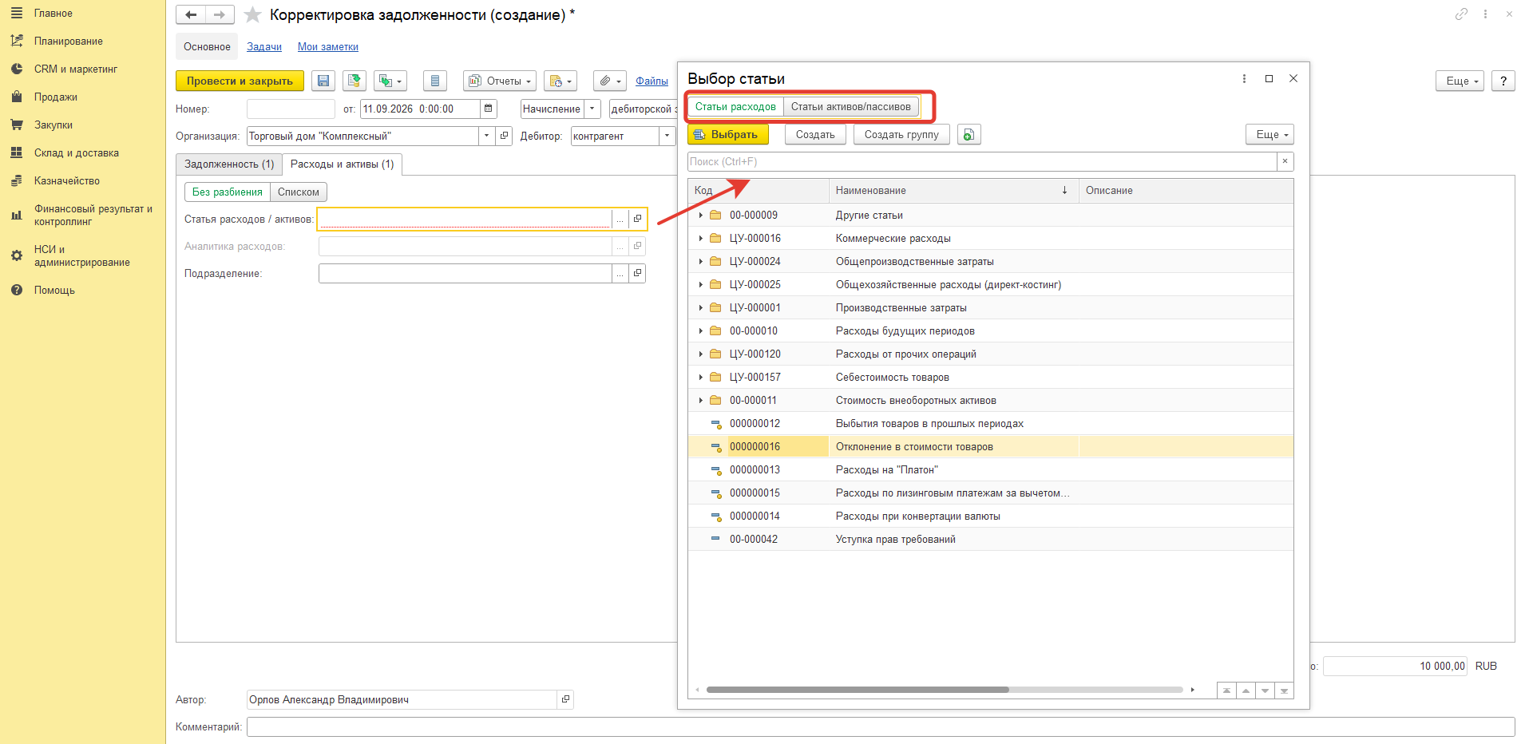
Task: Open the Казначейство sidebar section
Action: coord(67,181)
